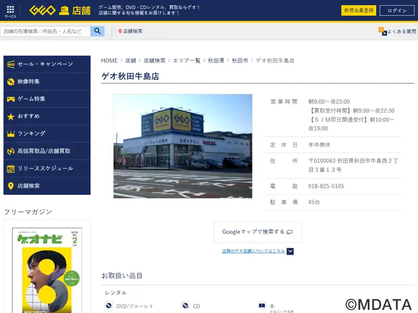Open the ゲオナビ free magazine cover

47,270
